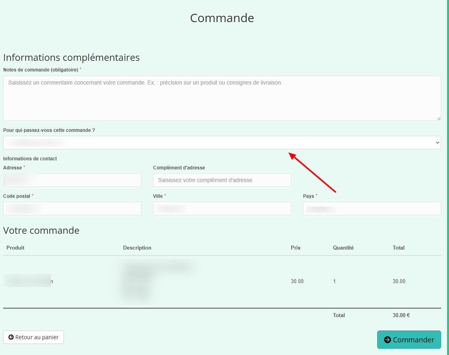Click the Pays input field

pyautogui.click(x=372, y=208)
